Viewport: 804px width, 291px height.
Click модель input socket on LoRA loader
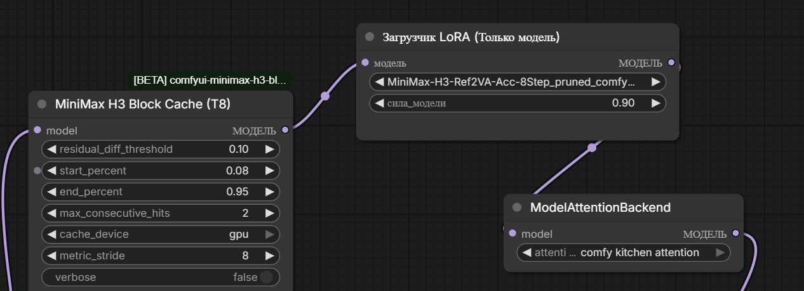click(x=365, y=63)
